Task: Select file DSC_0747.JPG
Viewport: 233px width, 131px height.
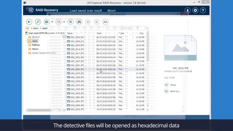Action: (77, 90)
